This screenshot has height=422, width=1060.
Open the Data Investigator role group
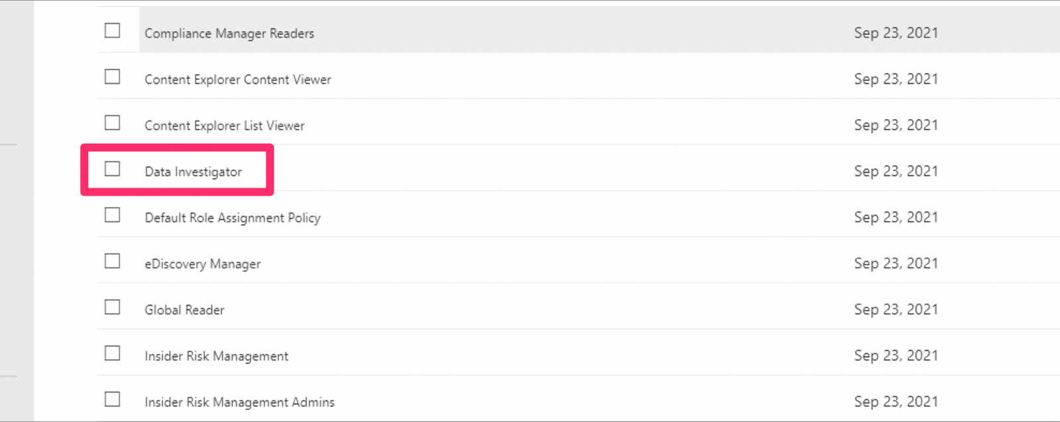pyautogui.click(x=193, y=172)
